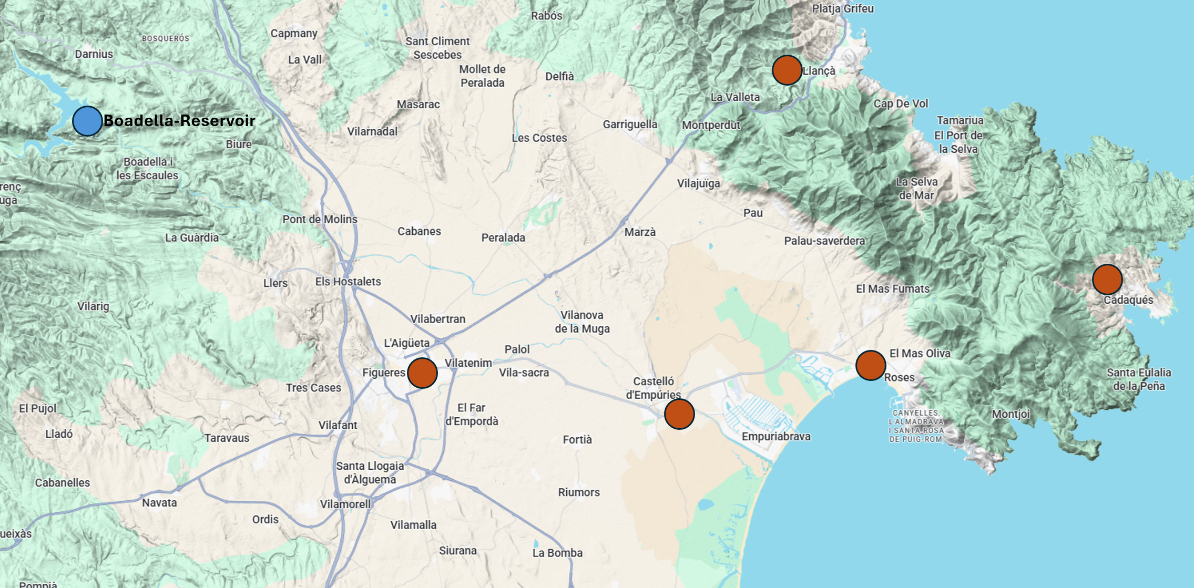Select the orange marker at Llançà
This screenshot has height=588, width=1194.
787,70
